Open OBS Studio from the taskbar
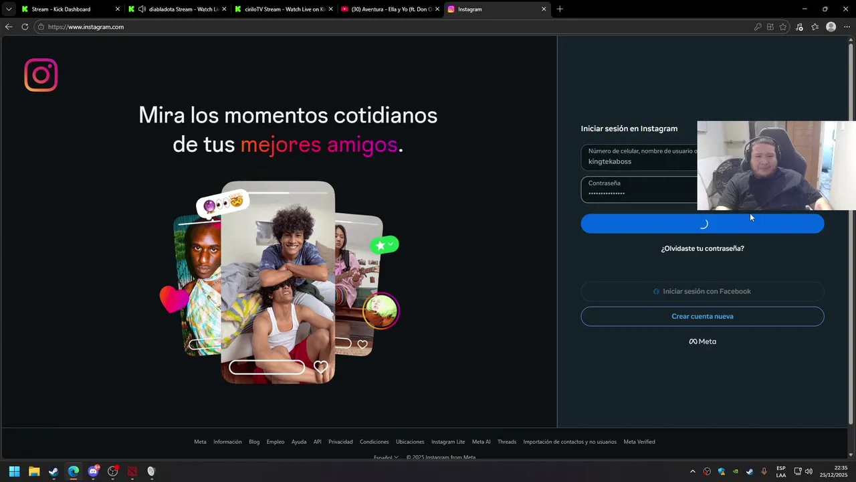856x482 pixels. (x=112, y=471)
